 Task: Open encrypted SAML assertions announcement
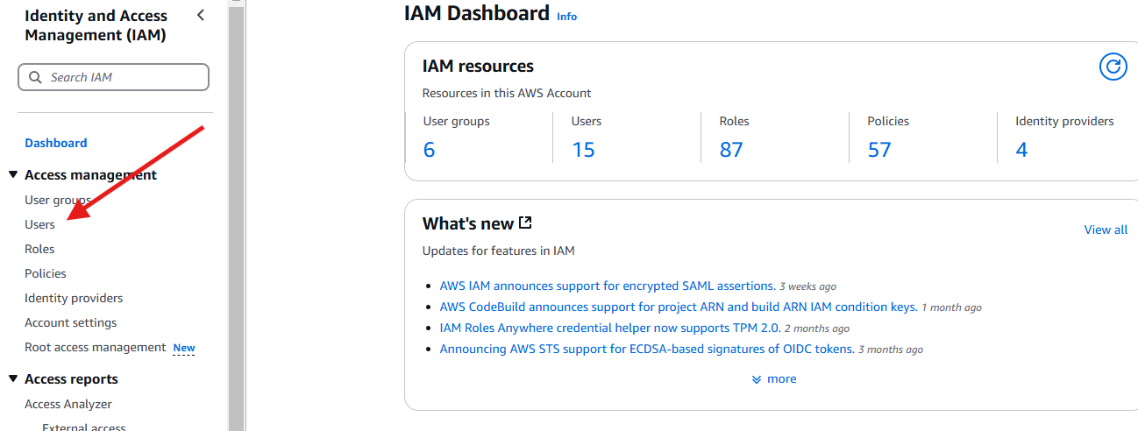tap(608, 286)
